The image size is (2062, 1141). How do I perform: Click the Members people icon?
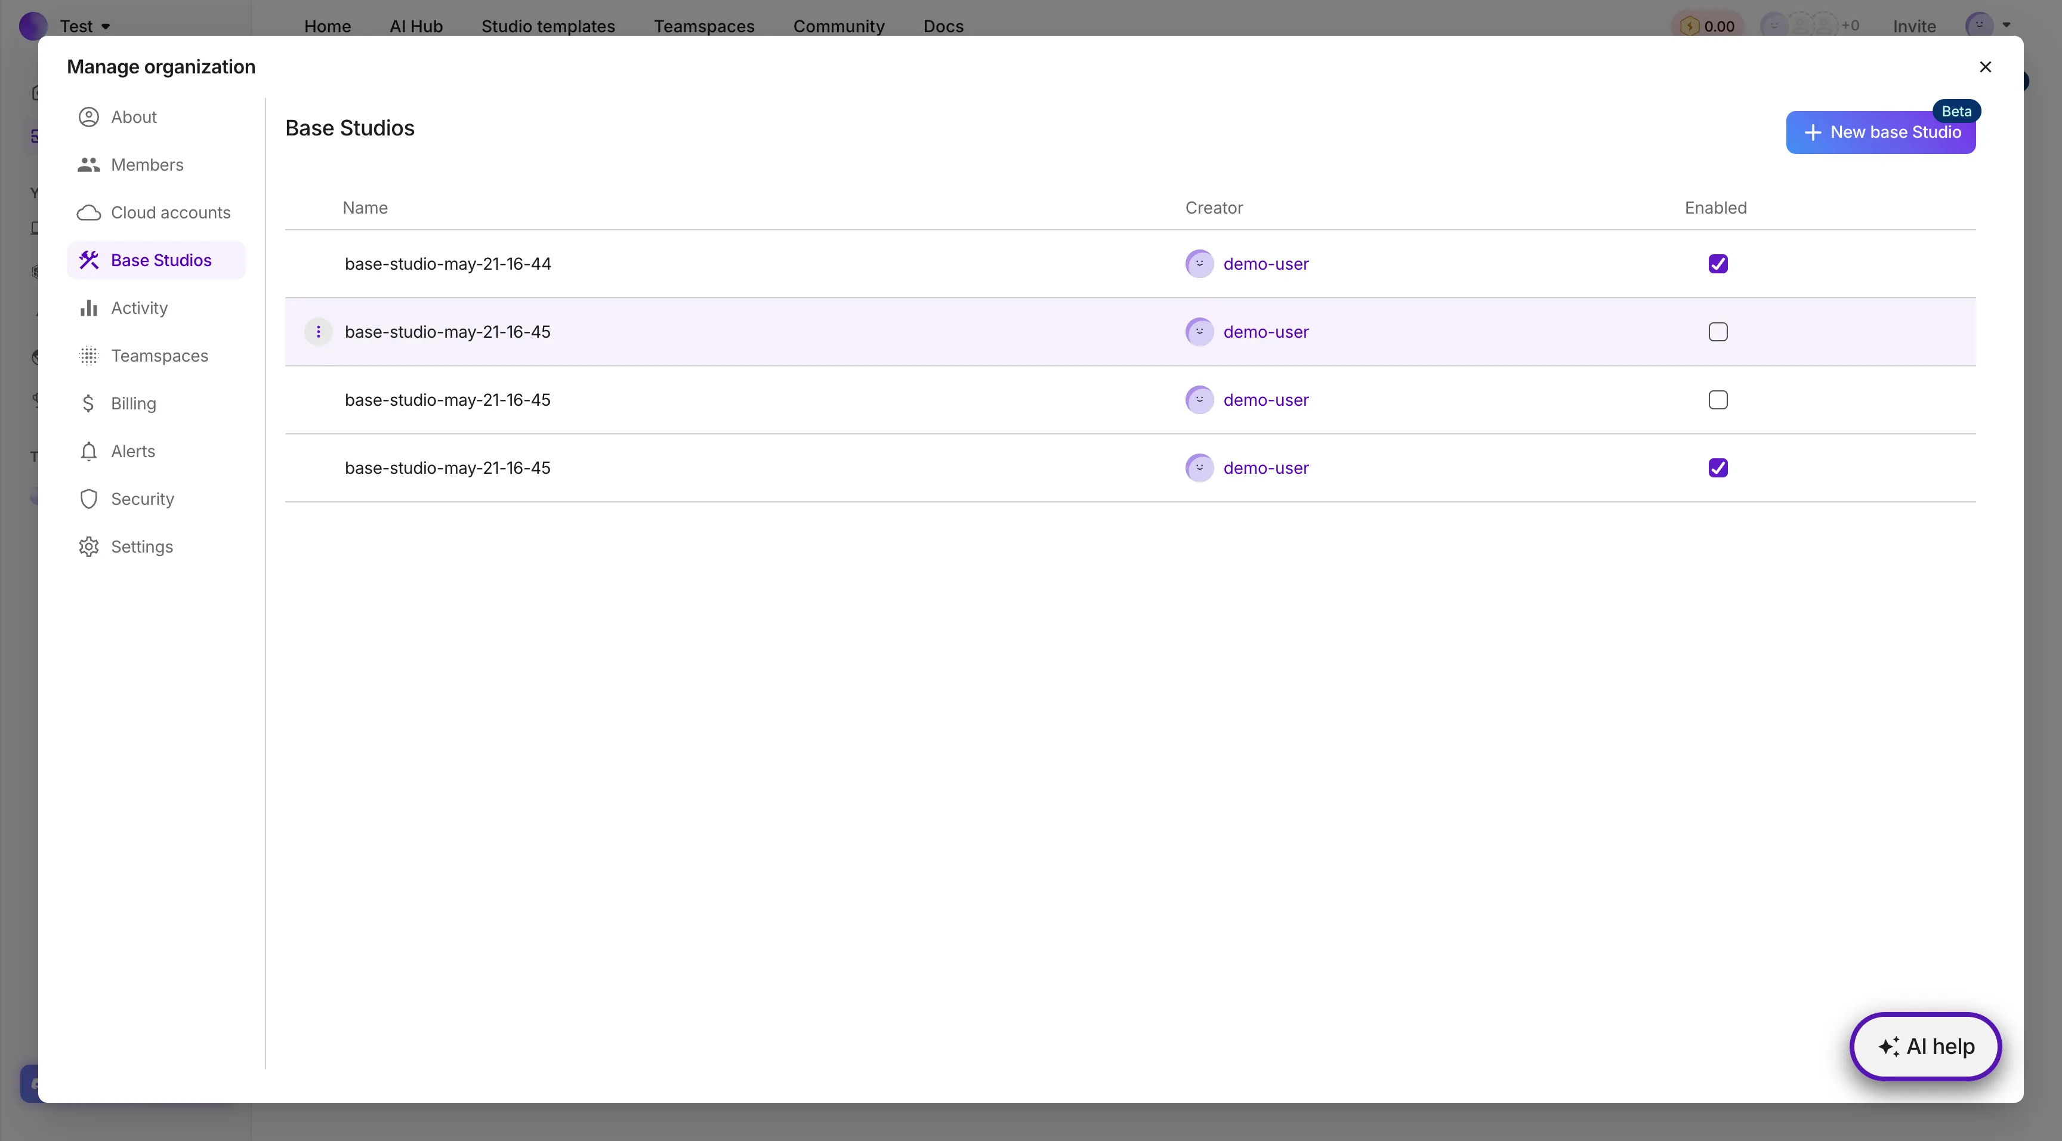pos(89,165)
